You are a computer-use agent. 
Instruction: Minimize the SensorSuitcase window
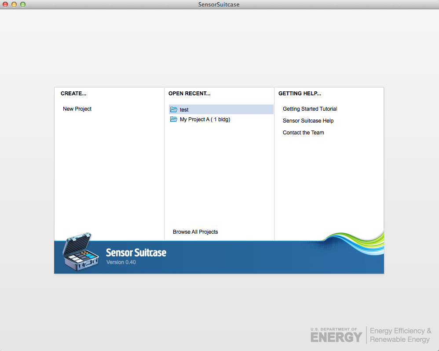[14, 4]
